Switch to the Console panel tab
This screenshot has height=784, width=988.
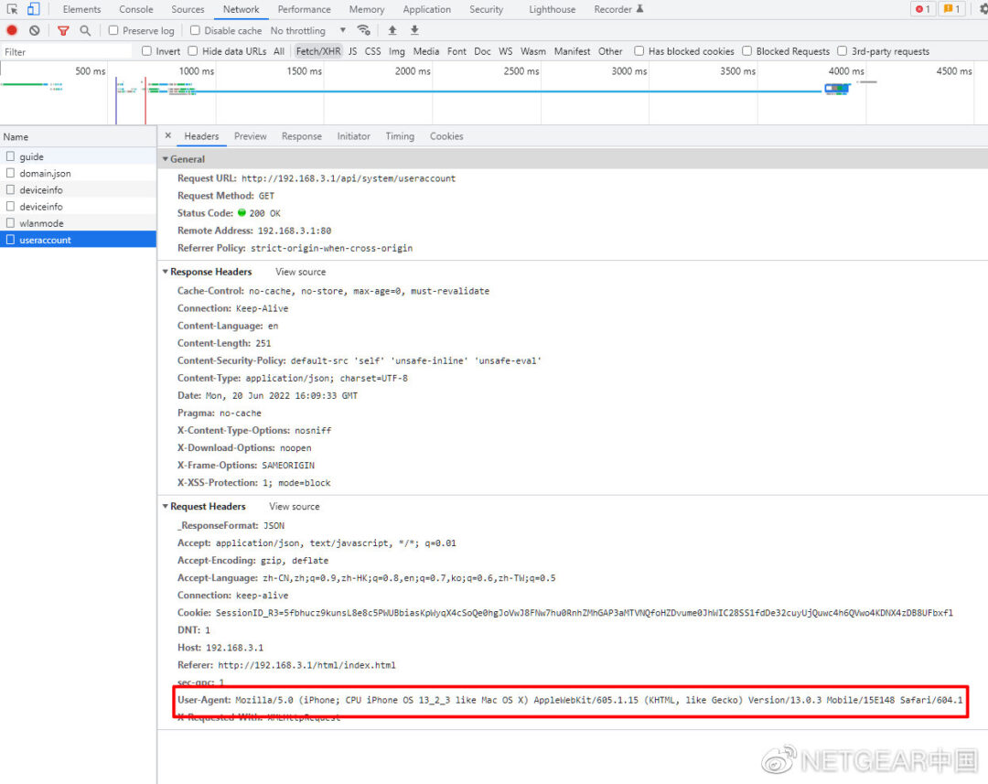pos(136,9)
